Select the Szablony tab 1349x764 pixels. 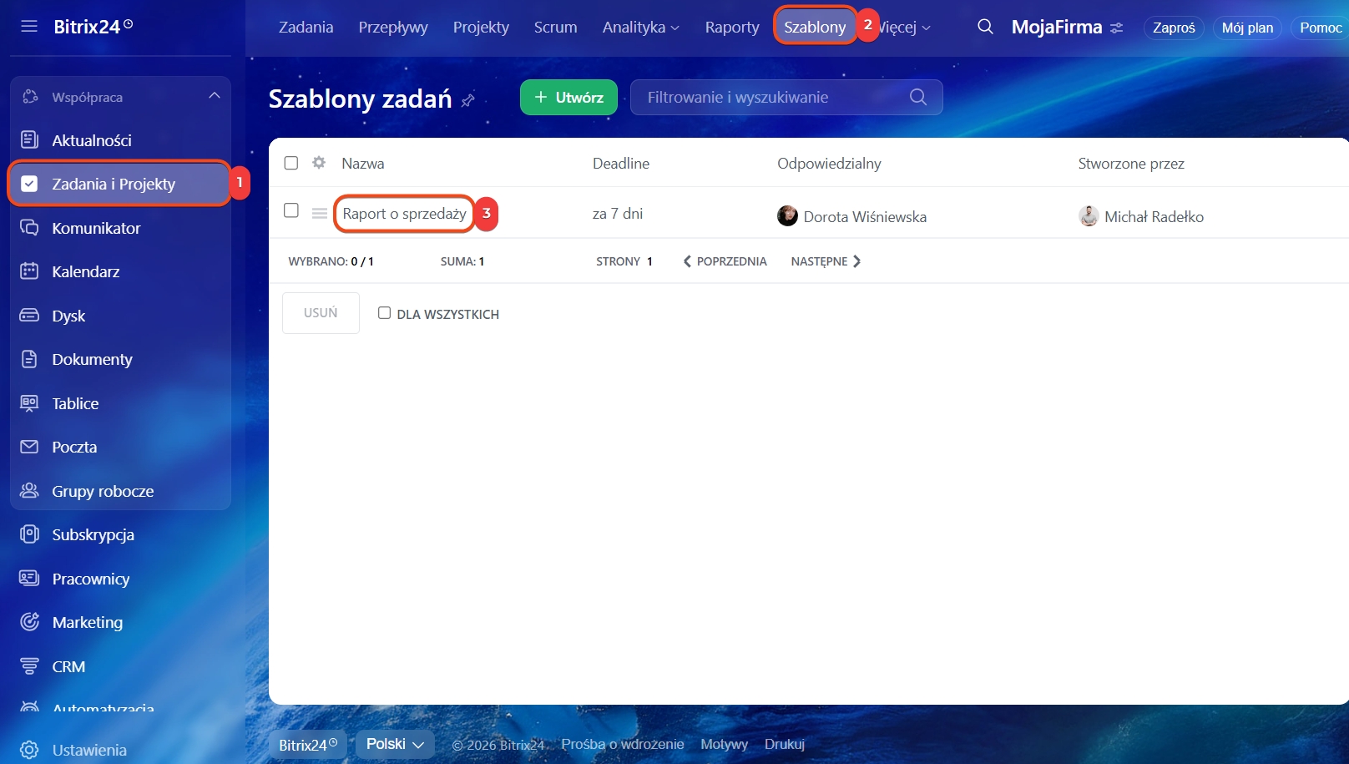coord(815,27)
